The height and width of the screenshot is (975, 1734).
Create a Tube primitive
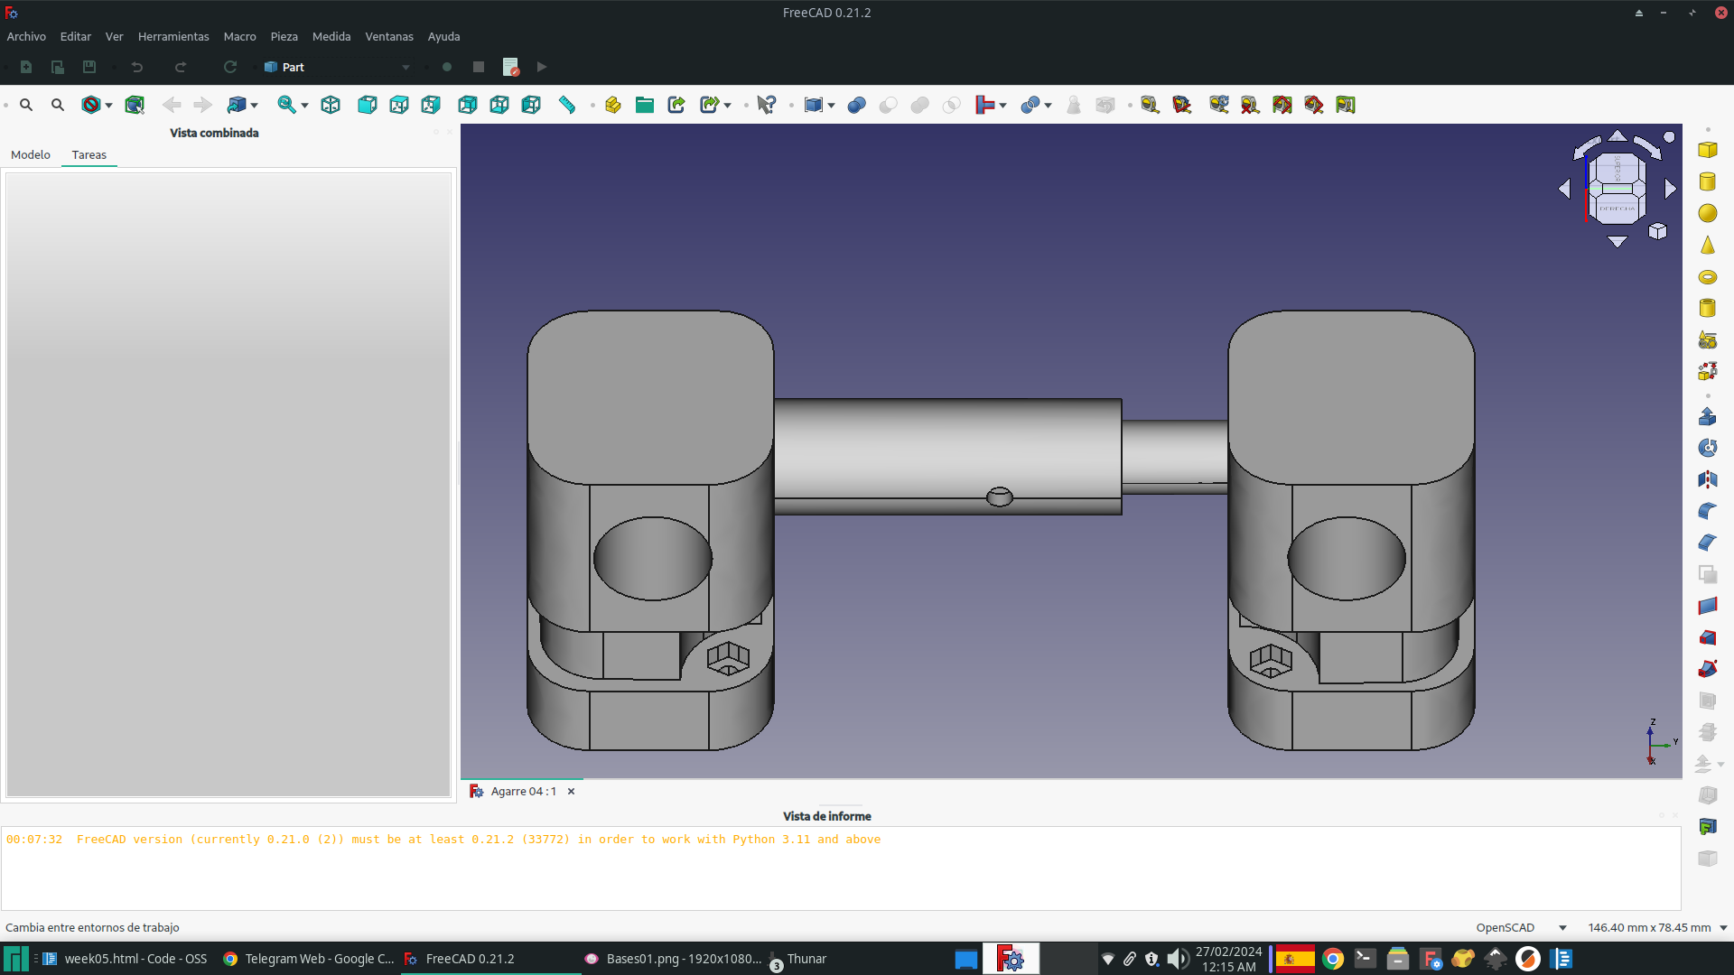coord(1707,308)
